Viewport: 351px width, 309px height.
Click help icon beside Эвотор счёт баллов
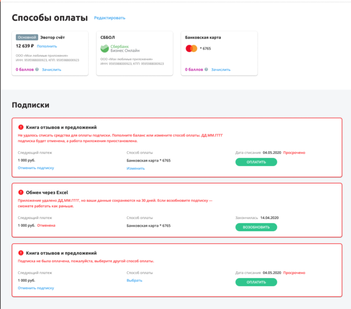coord(37,70)
